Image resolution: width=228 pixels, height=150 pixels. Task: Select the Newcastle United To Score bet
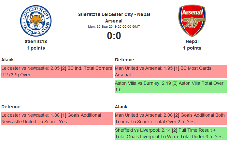tap(57, 118)
